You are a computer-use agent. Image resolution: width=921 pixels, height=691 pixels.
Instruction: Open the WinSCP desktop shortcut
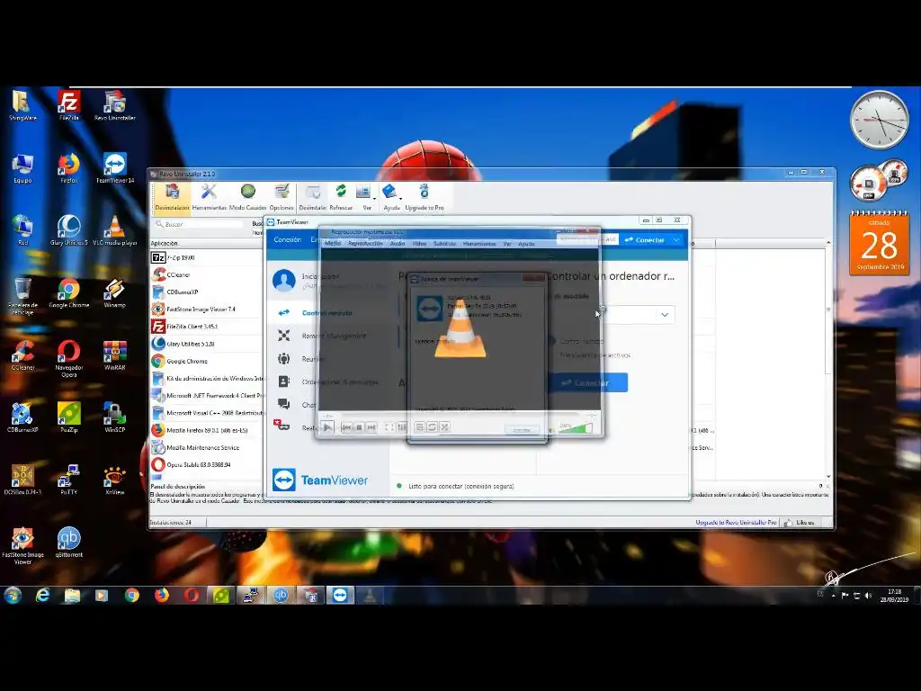tap(114, 417)
